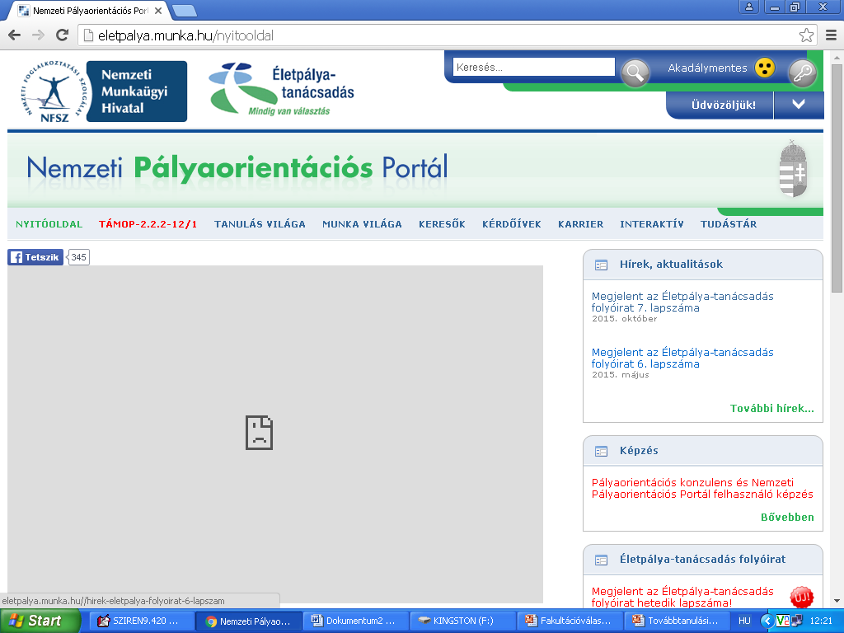Click the red ÚJ! badge
The width and height of the screenshot is (844, 633).
click(x=801, y=597)
